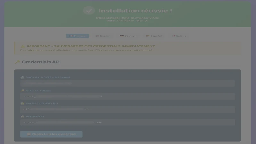The height and width of the screenshot is (144, 256).
Task: Click the API Key (Client ID) field
Action: pyautogui.click(x=128, y=109)
